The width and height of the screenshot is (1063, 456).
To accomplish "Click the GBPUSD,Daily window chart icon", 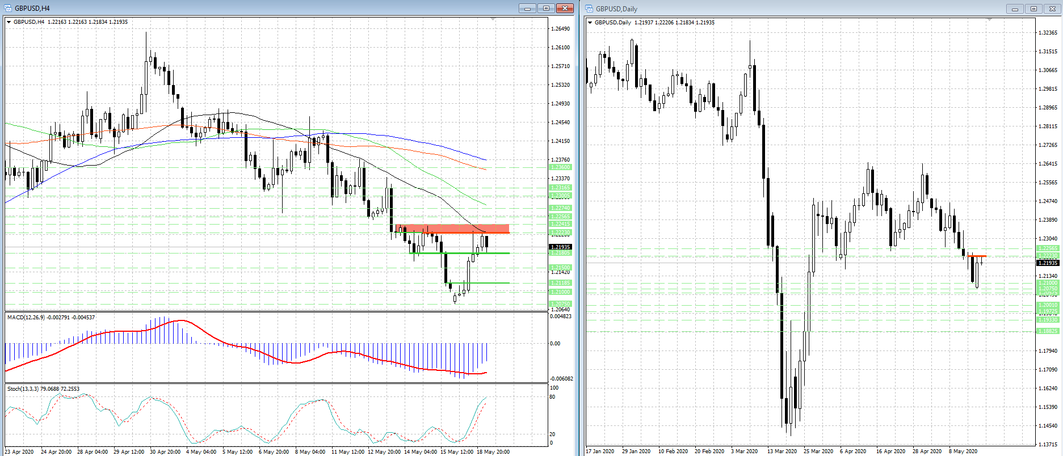I will (x=589, y=9).
